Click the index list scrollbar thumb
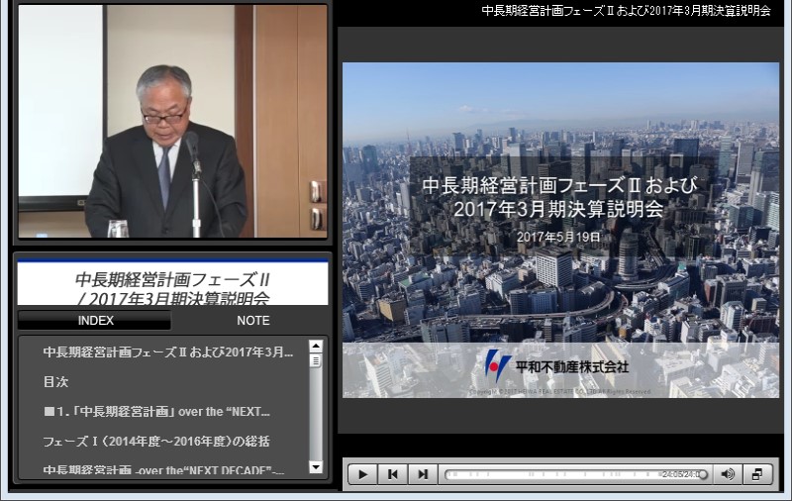792x501 pixels. tap(316, 360)
